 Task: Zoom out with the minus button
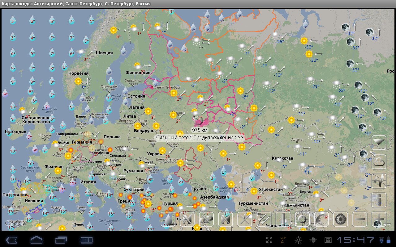[360, 220]
